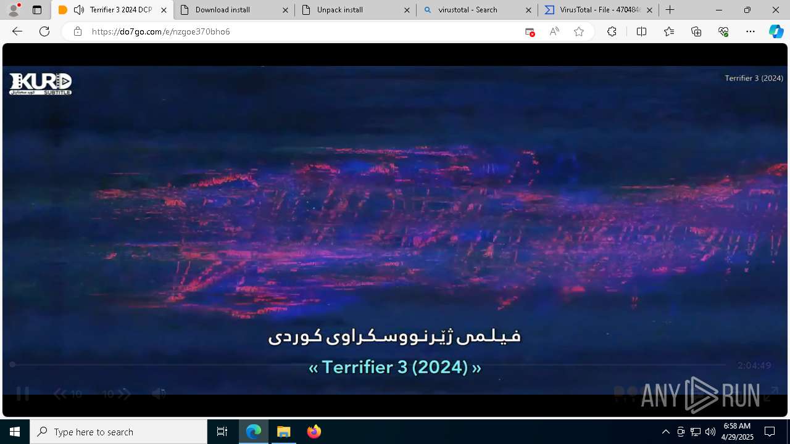The width and height of the screenshot is (790, 444).
Task: Switch to the Terrifier 3 2024 DCP tab
Action: (112, 10)
